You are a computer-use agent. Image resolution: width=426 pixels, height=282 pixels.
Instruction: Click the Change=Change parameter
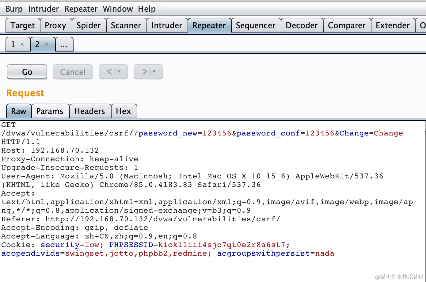click(x=371, y=133)
